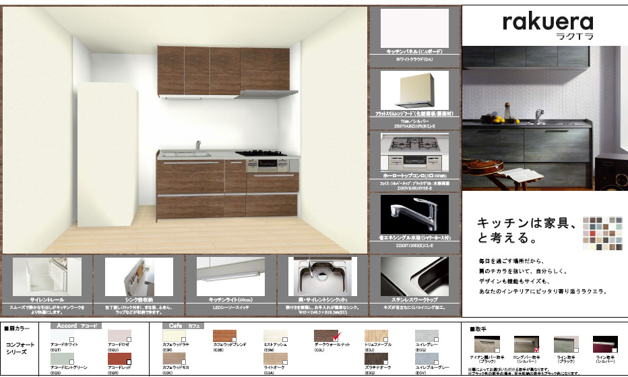This screenshot has width=628, height=377.
Task: Select the enamel-top gas stove image
Action: (414, 152)
